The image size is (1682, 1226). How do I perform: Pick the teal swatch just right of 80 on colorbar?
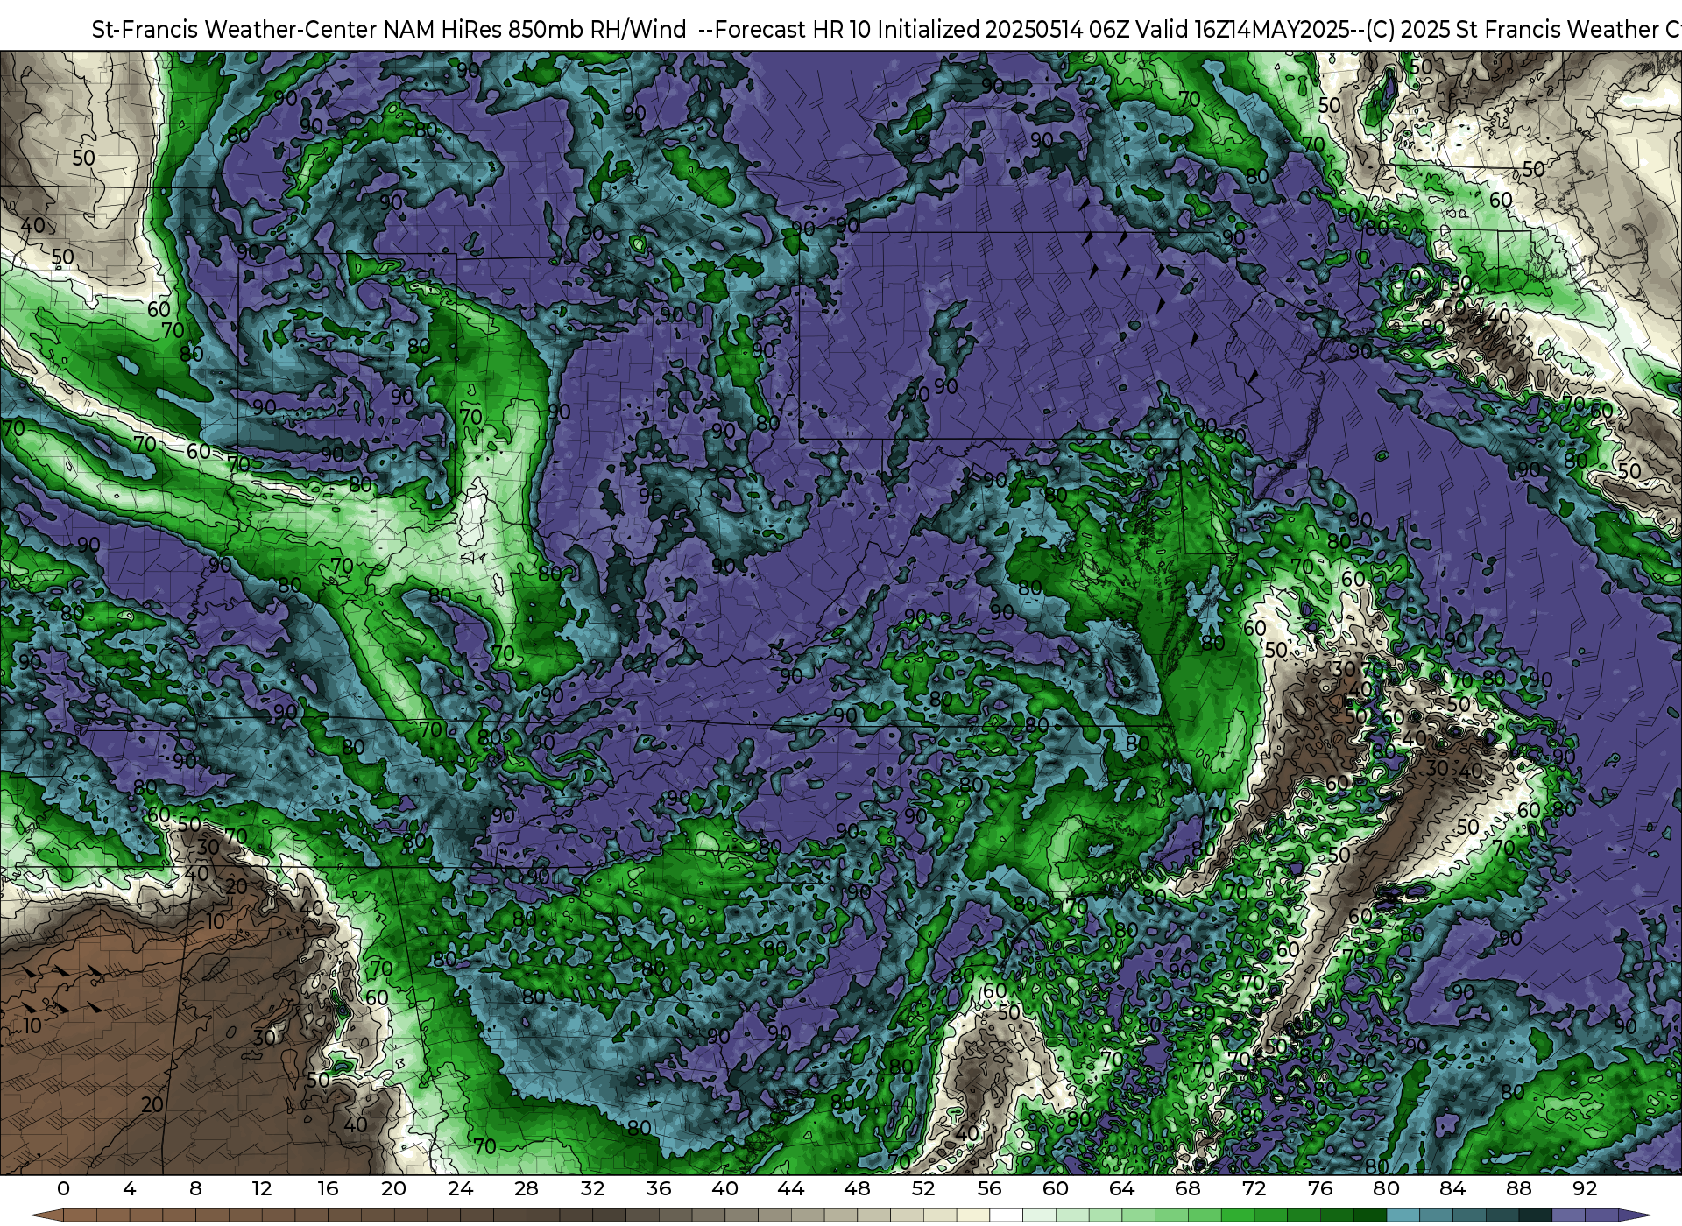pyautogui.click(x=1403, y=1215)
